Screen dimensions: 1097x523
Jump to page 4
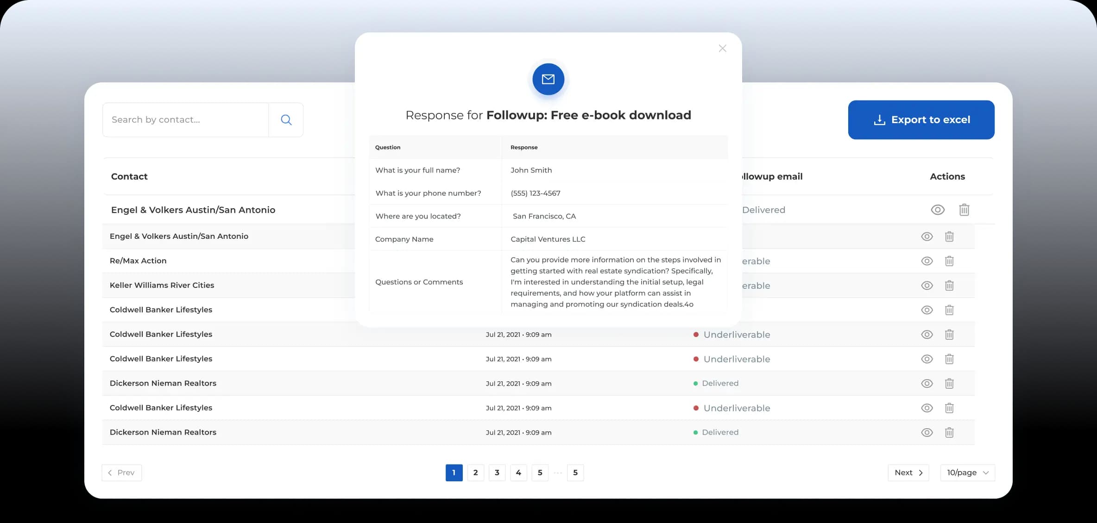(518, 473)
